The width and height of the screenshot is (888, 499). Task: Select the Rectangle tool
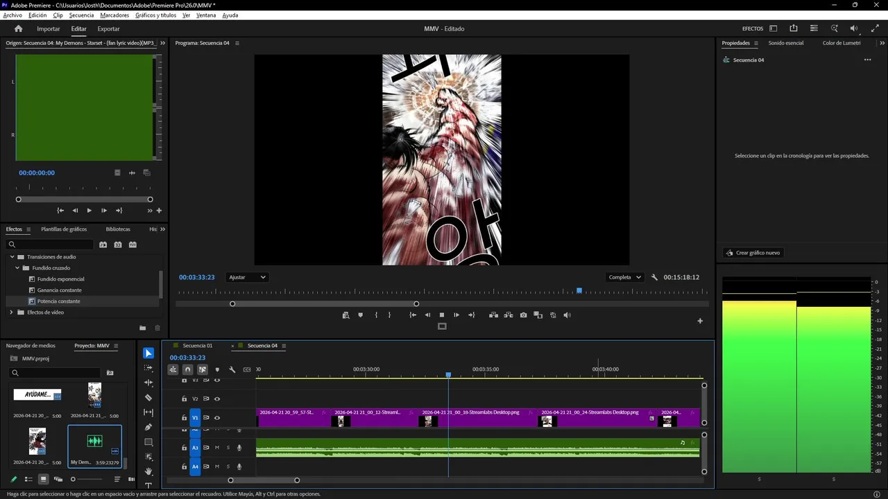pos(148,442)
